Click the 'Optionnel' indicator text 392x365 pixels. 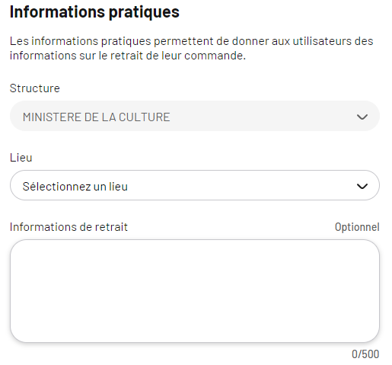(x=357, y=227)
